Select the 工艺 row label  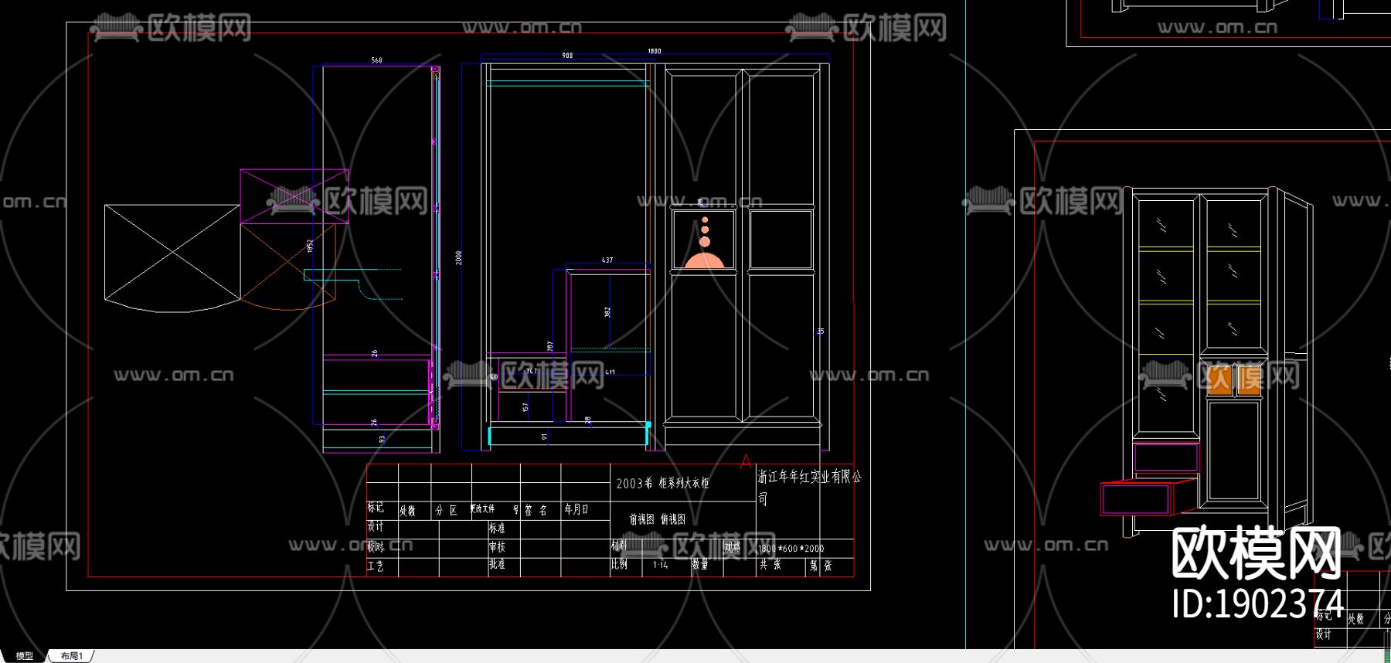click(x=376, y=566)
